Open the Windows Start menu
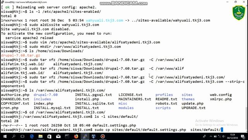The height and width of the screenshot is (140, 248). pyautogui.click(x=5, y=136)
